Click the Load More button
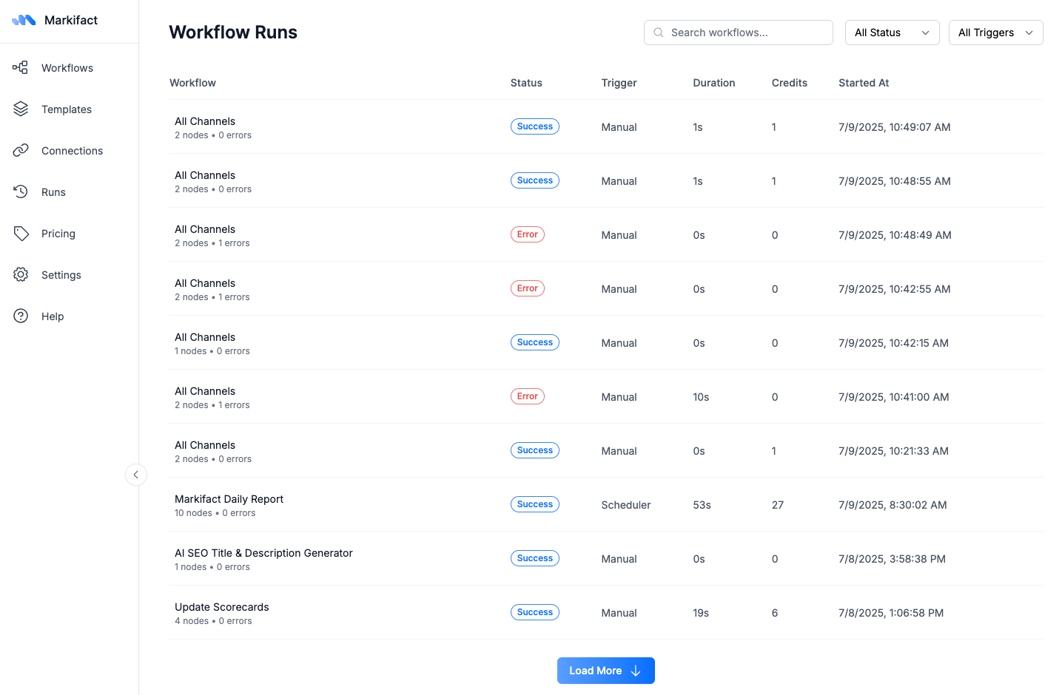 (605, 671)
